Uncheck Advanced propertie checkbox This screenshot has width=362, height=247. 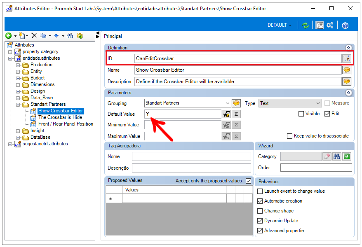[260, 231]
